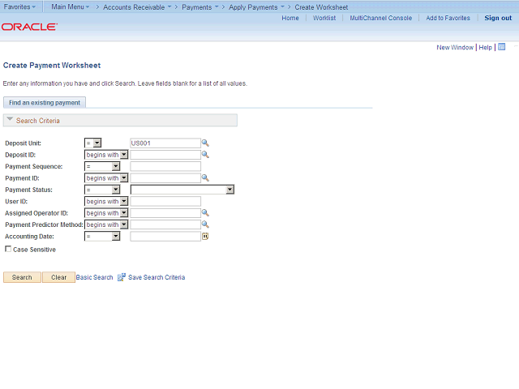Open the Worklist link
Viewport: 519px width, 389px height.
[x=324, y=18]
